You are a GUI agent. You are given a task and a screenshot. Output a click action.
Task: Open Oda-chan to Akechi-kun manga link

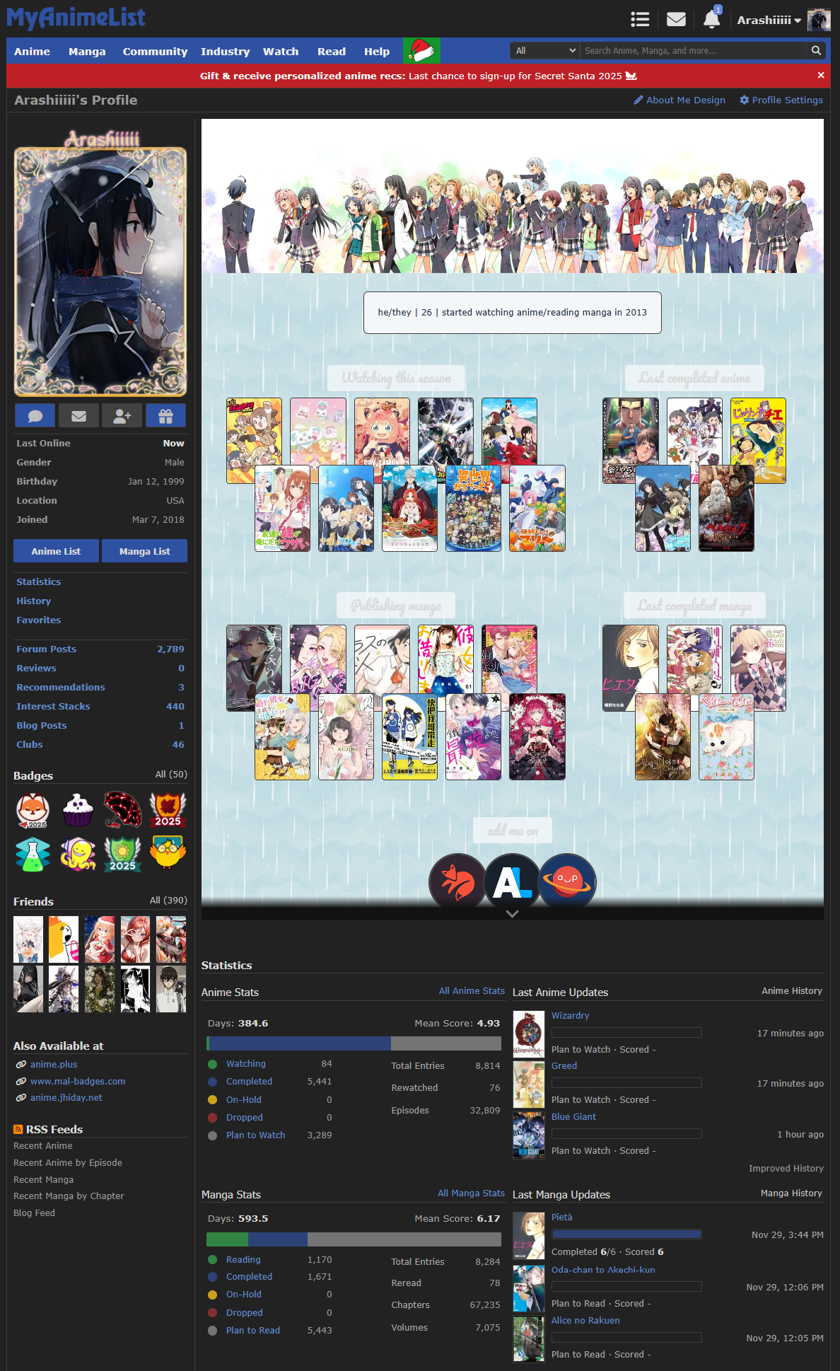point(603,1270)
